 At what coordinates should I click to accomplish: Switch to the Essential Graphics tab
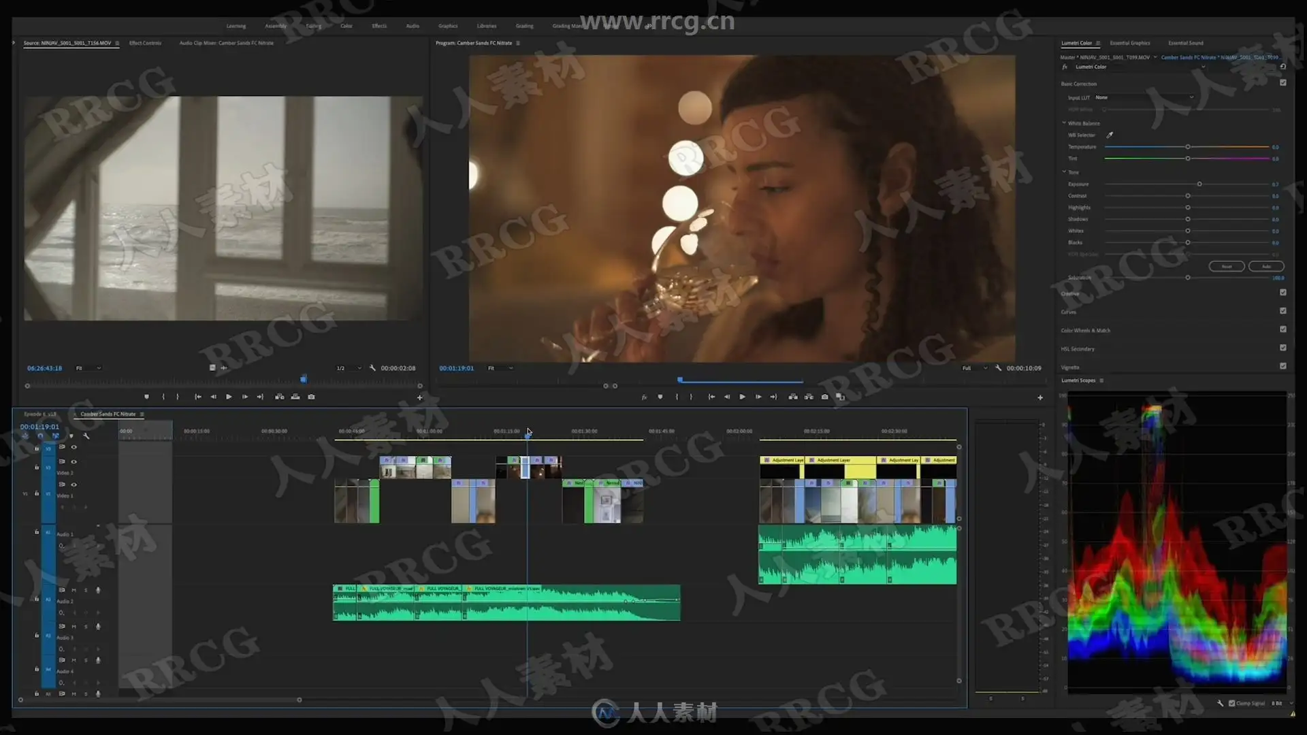click(x=1130, y=43)
